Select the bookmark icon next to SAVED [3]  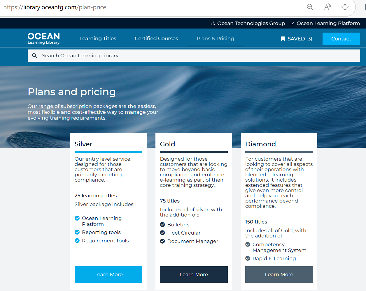(282, 38)
